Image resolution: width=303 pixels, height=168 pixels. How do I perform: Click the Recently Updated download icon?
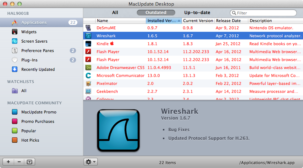pos(14,69)
